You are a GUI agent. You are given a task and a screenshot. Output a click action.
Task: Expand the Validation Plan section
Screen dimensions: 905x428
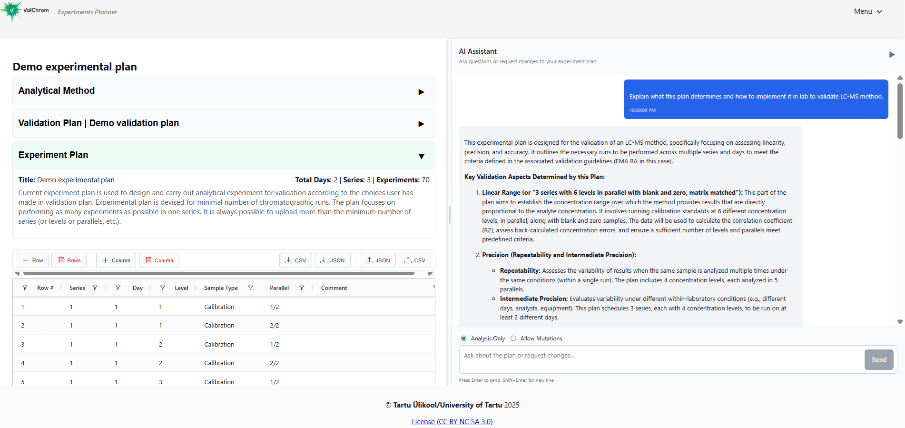click(x=421, y=124)
